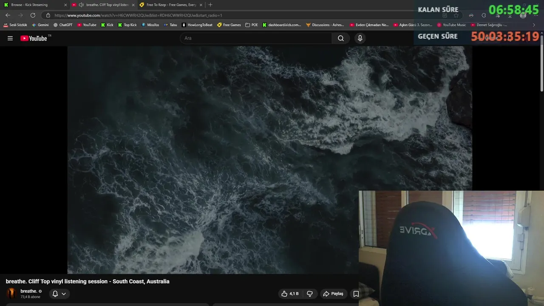Open Demet Sağıroğlu bookmark

pos(489,25)
